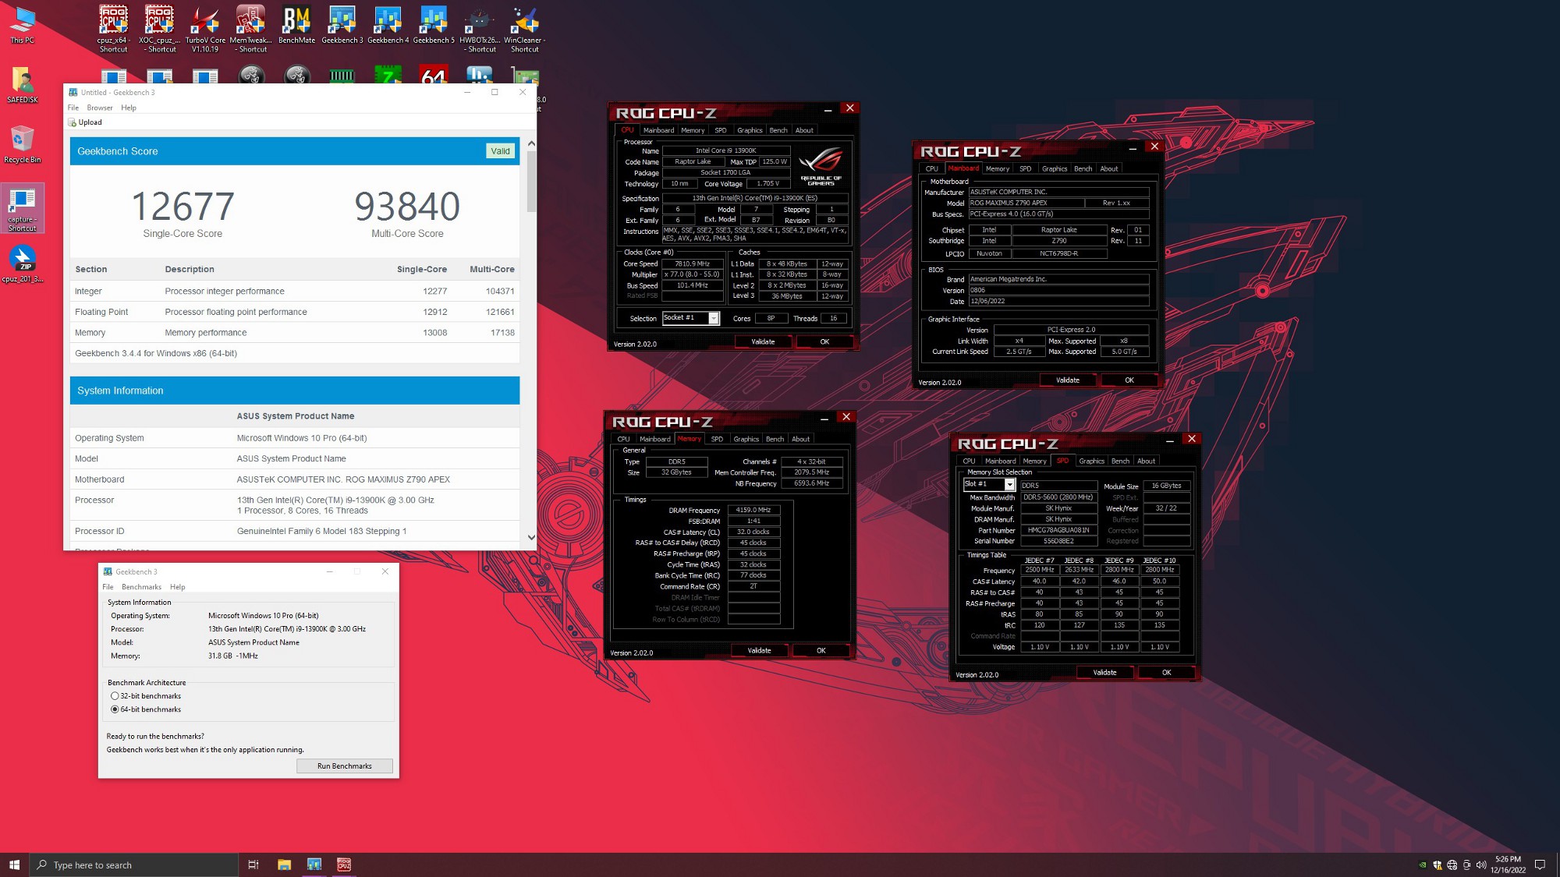Switch to the SPD tab in the CPU-Z processor window
This screenshot has height=877, width=1560.
tap(720, 130)
